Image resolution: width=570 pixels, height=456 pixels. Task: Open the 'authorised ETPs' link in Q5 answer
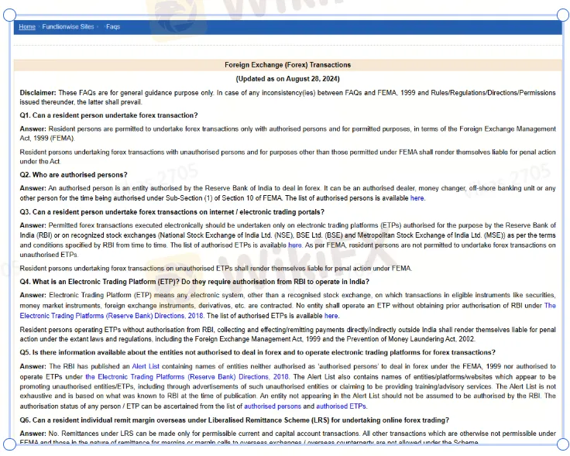pyautogui.click(x=341, y=406)
